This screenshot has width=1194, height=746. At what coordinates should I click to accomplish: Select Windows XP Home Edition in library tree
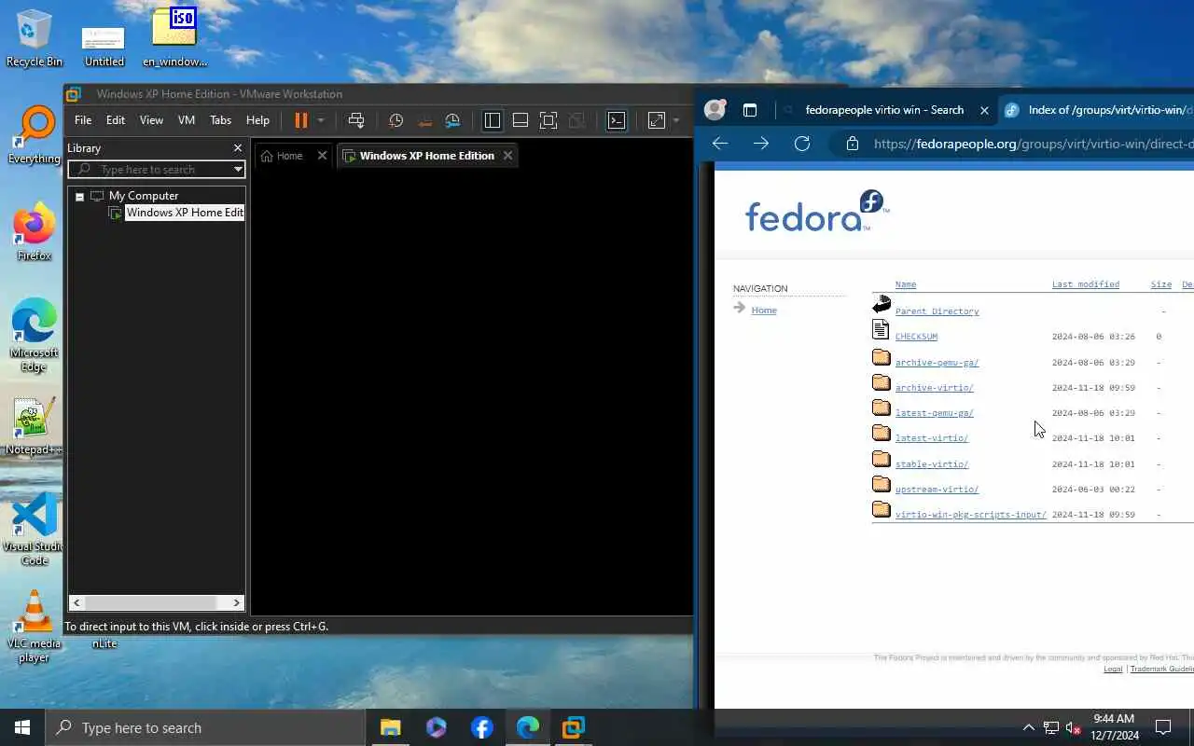click(x=185, y=213)
